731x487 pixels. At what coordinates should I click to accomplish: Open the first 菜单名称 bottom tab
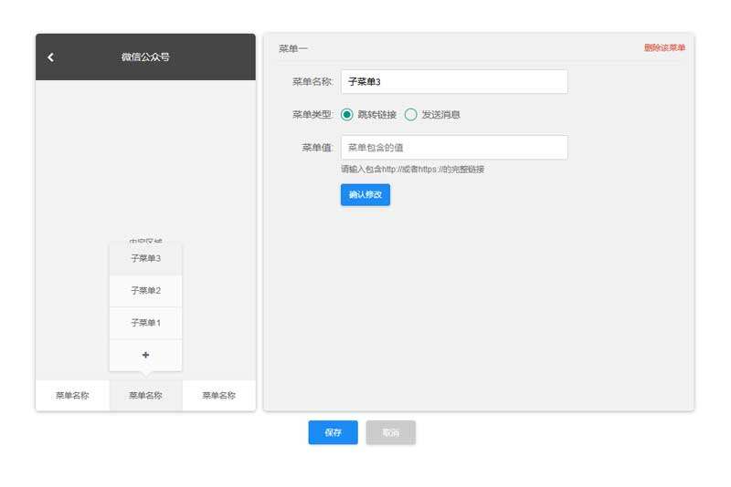point(72,396)
